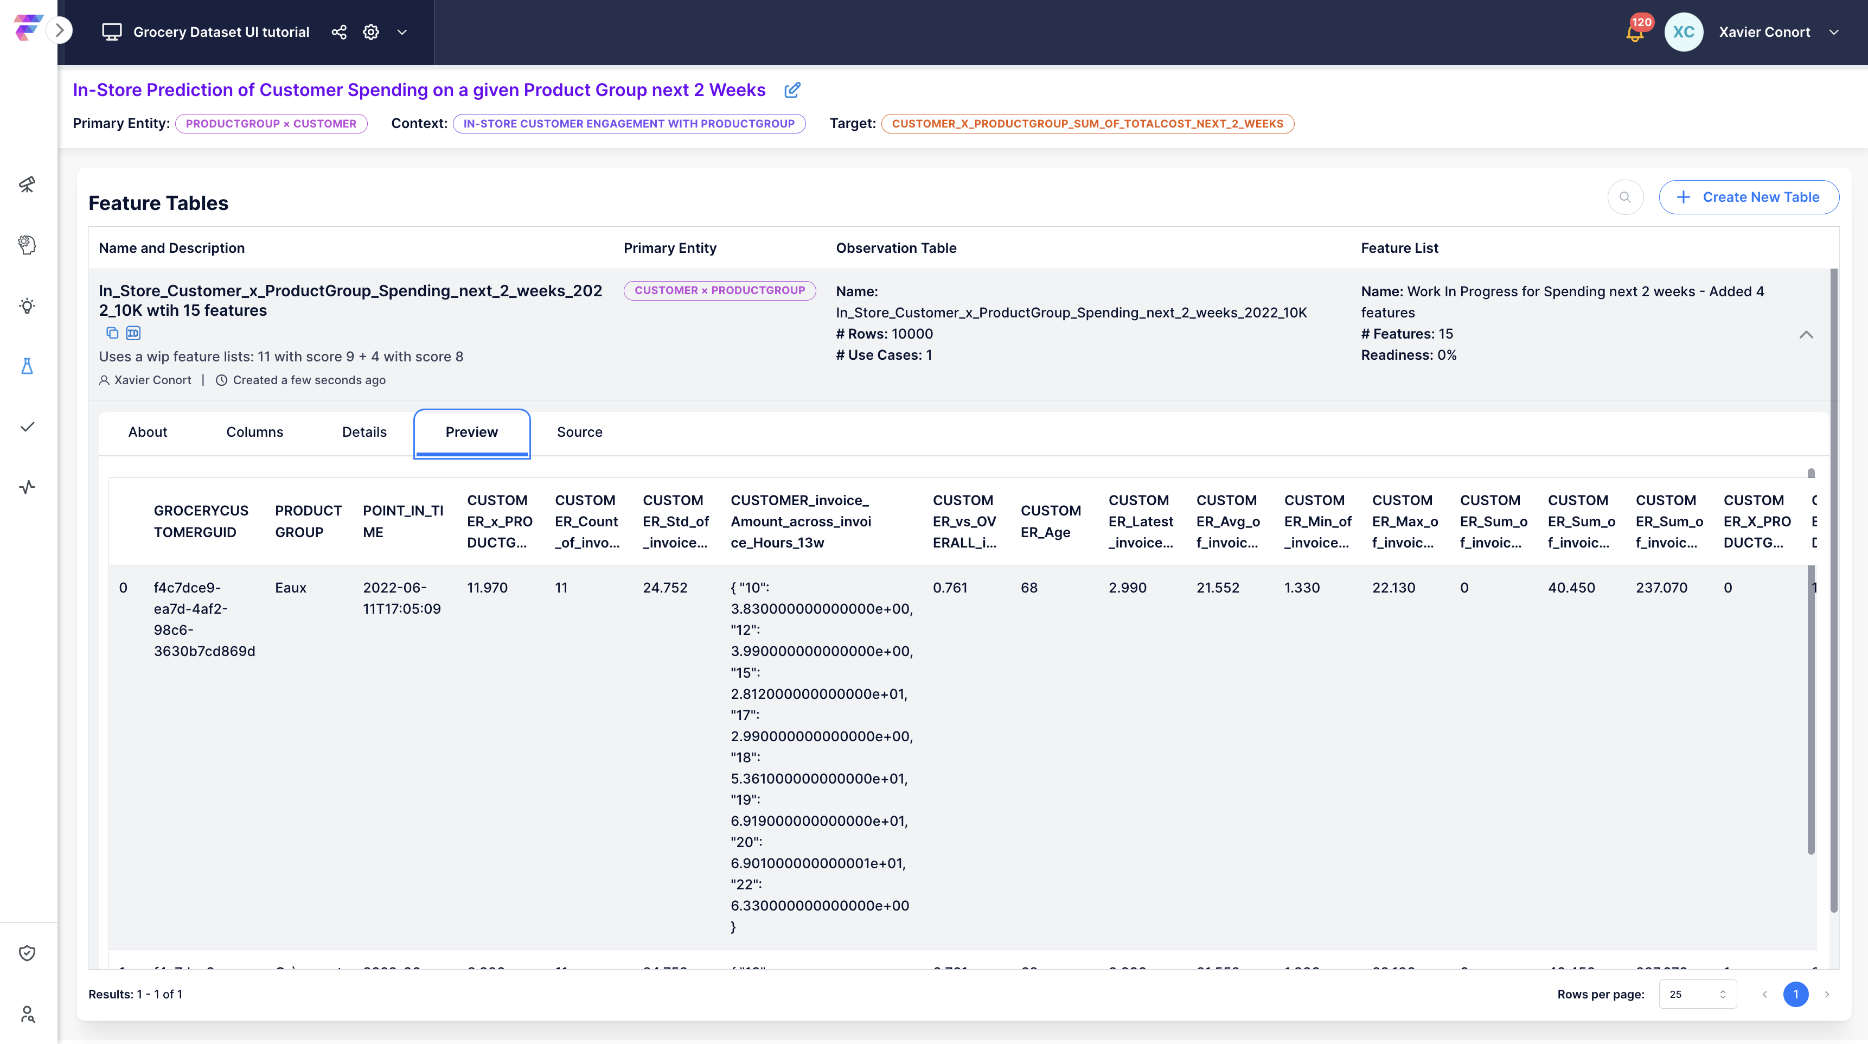Open catalog dropdown chevron in header

(402, 32)
